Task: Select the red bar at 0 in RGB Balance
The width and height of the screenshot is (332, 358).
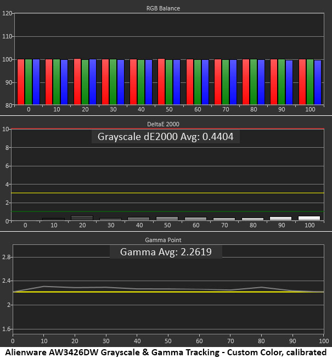Action: coord(21,82)
